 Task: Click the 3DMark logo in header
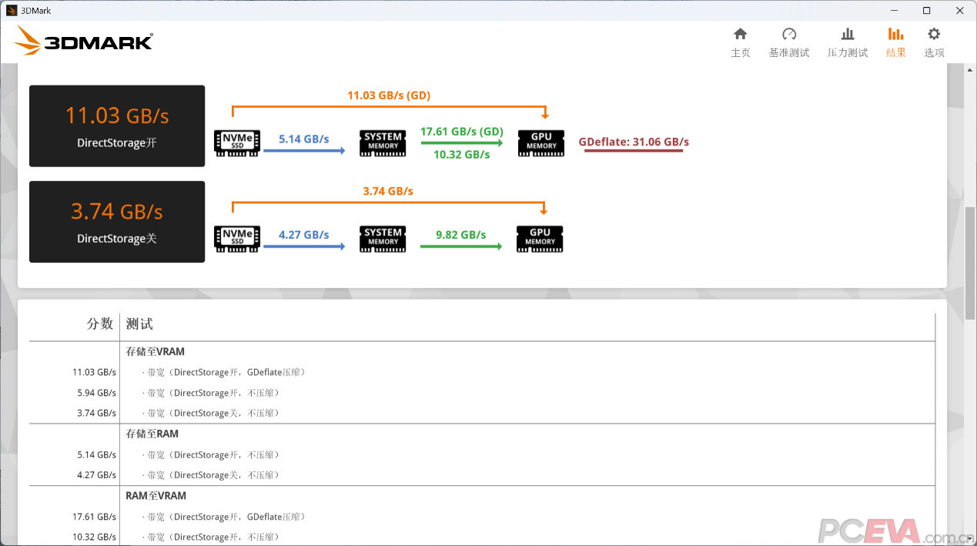[84, 41]
